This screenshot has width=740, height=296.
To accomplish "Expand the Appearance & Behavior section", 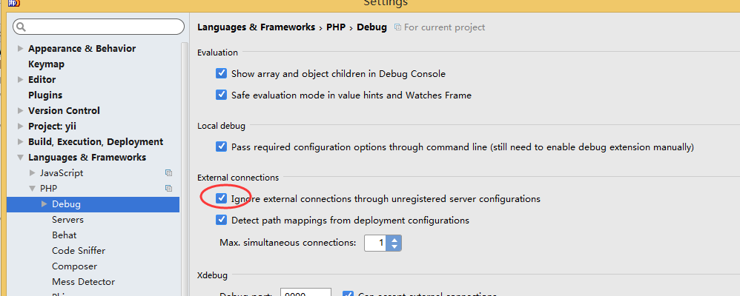I will pyautogui.click(x=20, y=49).
